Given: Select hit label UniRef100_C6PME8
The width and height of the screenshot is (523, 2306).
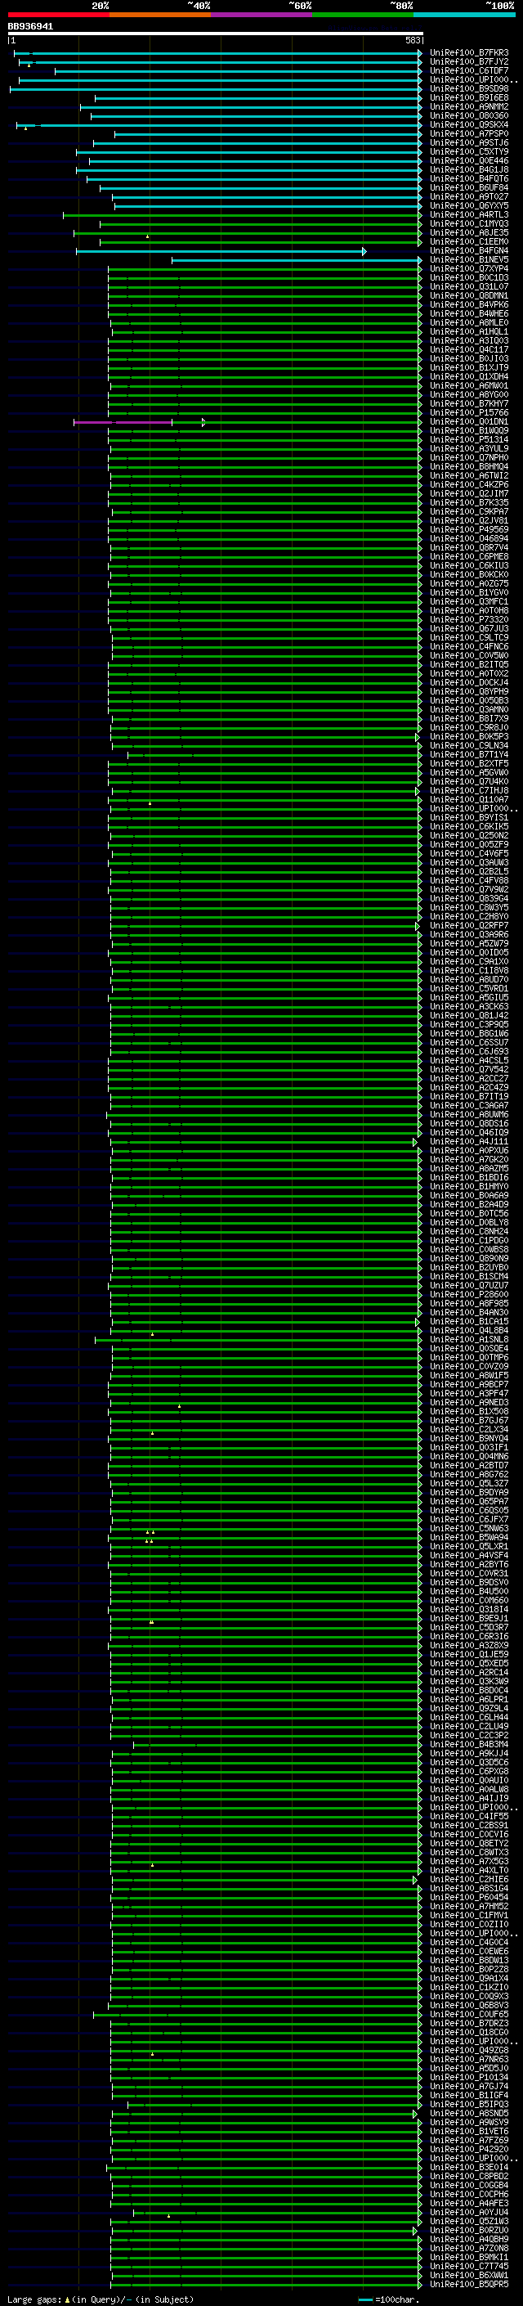Looking at the screenshot, I should (469, 557).
